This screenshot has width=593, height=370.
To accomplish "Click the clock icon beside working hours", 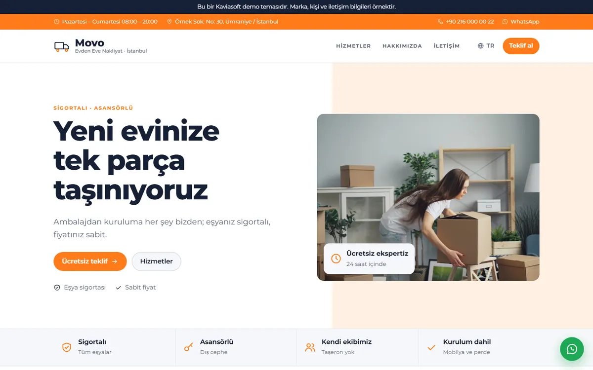I will [x=56, y=22].
